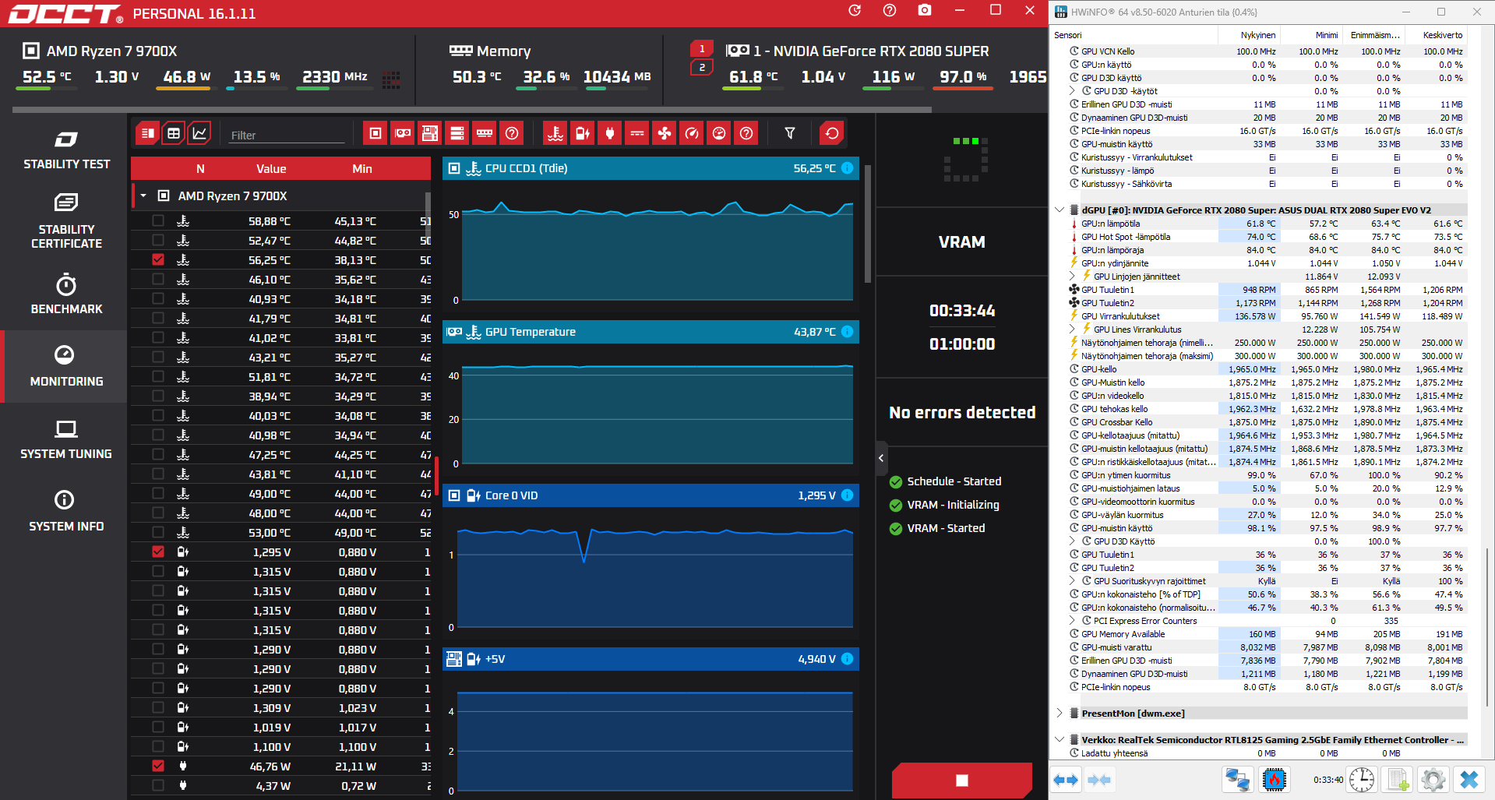Toggle the table view button in OCCT toolbar
This screenshot has width=1495, height=800.
coord(174,133)
